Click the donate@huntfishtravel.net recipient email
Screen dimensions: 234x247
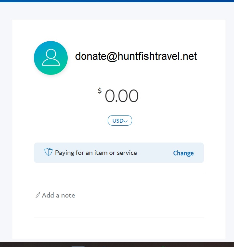click(136, 57)
